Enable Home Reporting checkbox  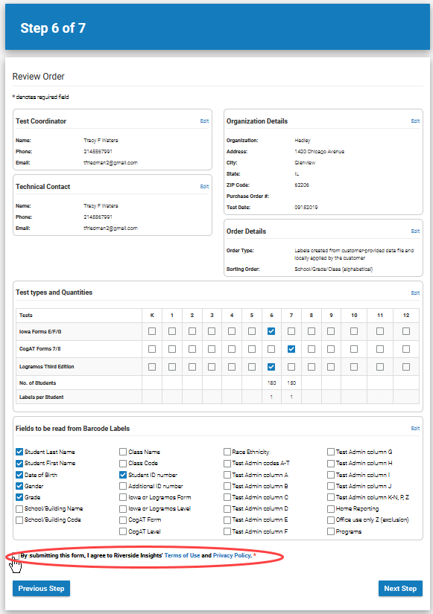pyautogui.click(x=331, y=508)
